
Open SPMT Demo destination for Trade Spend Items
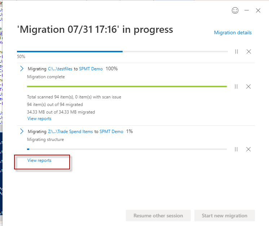111,132
